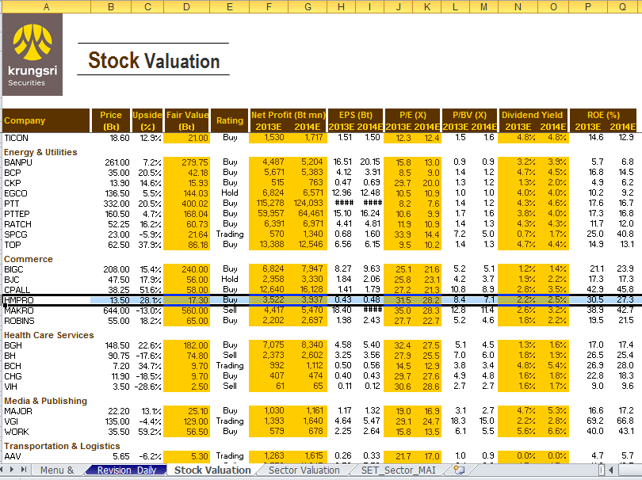Viewport: 642px width, 480px height.
Task: Select the Transportation & Logistics heading
Action: [62, 446]
